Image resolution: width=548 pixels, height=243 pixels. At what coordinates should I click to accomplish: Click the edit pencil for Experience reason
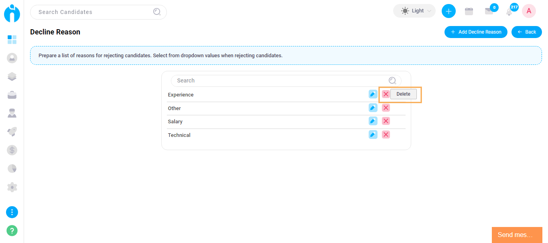click(373, 94)
